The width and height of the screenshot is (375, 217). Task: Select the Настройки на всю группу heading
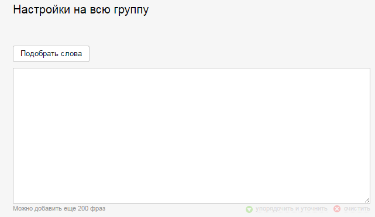point(81,10)
